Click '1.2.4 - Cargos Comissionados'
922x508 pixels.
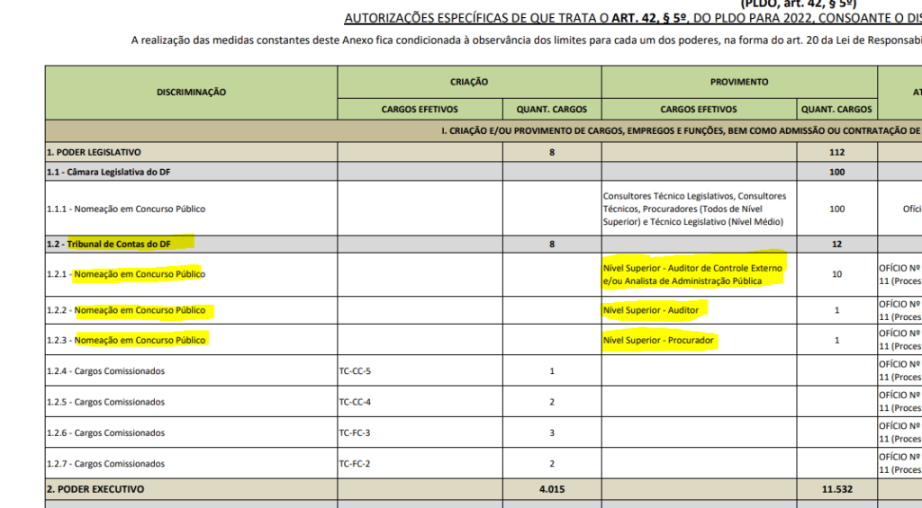(x=106, y=371)
